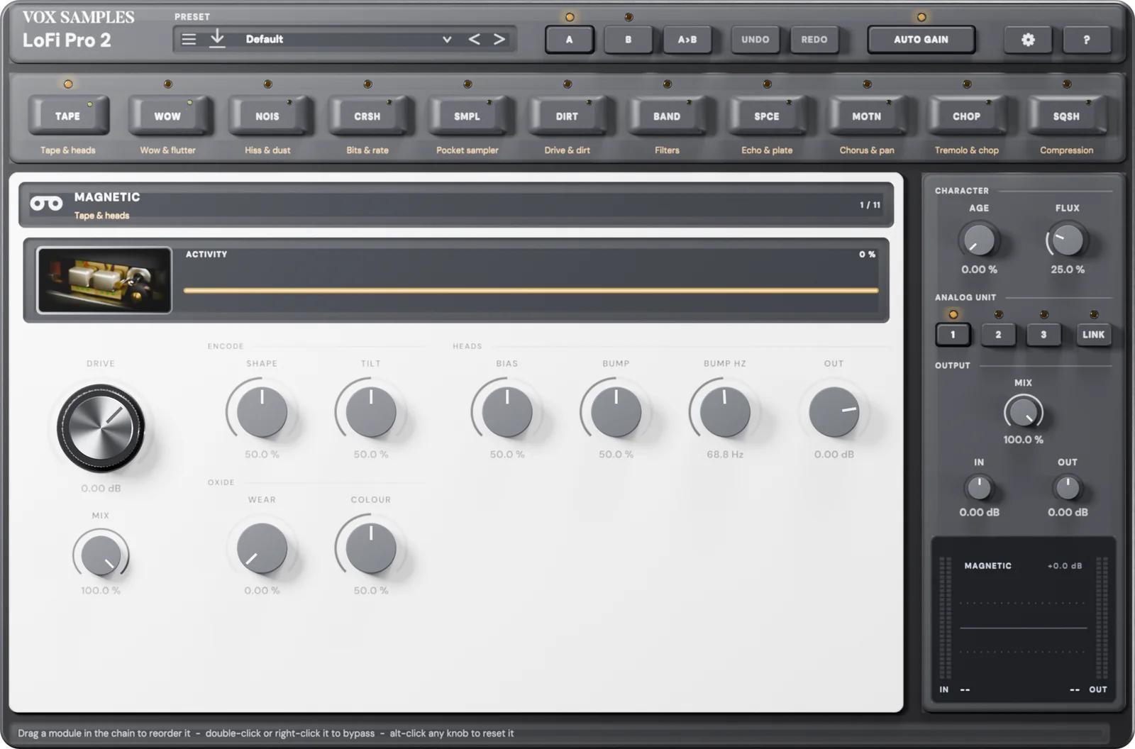The height and width of the screenshot is (749, 1135).
Task: Click the output MIX knob
Action: (x=1023, y=412)
